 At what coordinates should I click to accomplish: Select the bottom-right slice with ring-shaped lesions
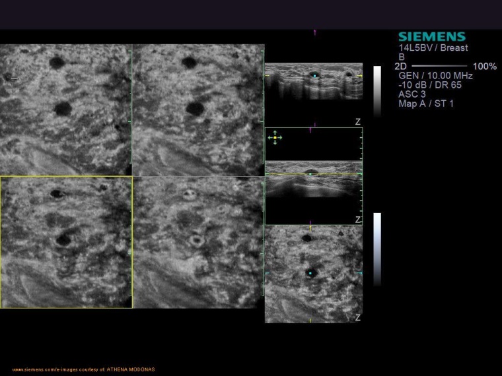point(198,242)
